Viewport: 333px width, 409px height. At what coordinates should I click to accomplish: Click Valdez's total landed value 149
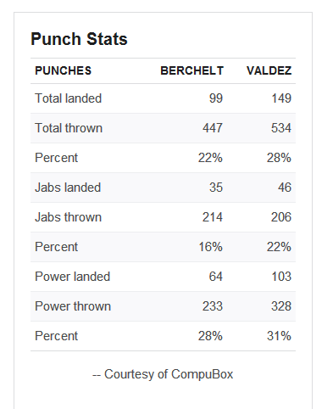pos(281,98)
